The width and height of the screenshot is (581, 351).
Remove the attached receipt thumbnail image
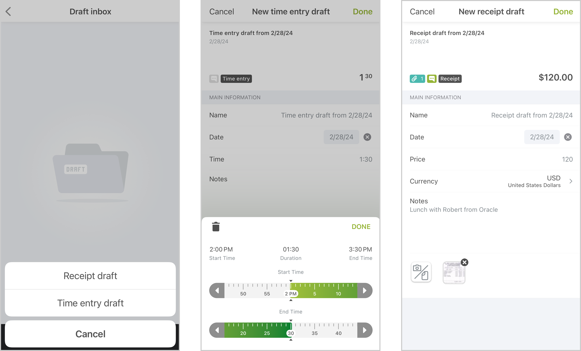pos(465,262)
